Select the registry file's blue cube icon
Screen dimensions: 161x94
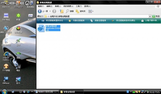coord(41,28)
